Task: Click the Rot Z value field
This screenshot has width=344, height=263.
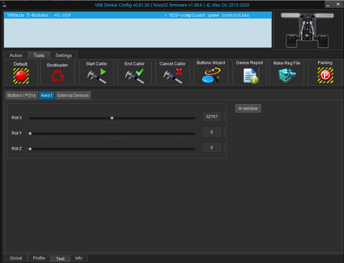Action: (212, 148)
